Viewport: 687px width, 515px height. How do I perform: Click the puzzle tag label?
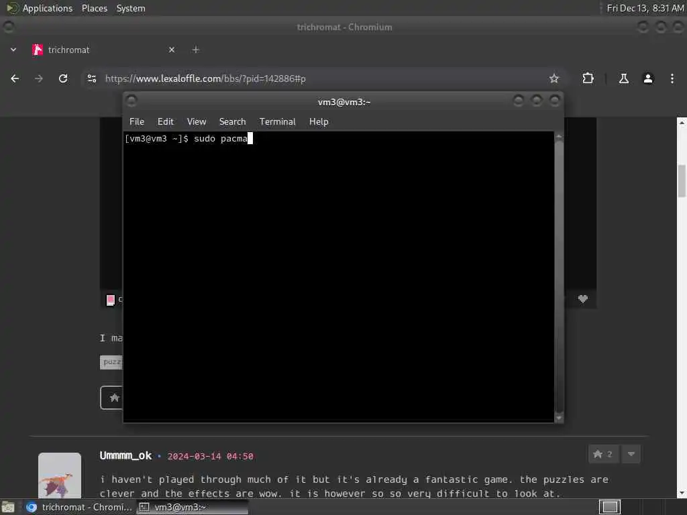pos(112,361)
